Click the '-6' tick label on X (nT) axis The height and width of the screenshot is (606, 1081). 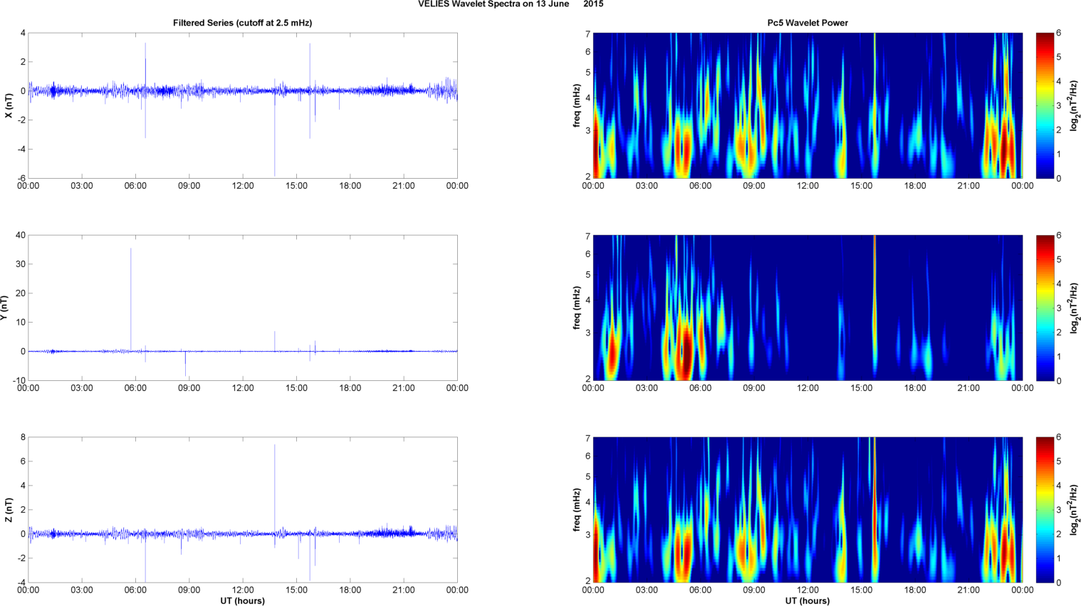point(21,178)
